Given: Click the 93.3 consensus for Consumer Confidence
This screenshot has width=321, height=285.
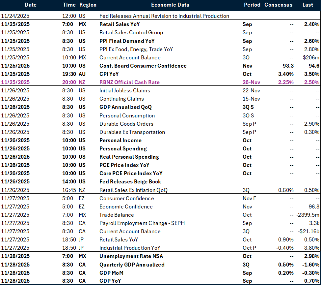Looking at the screenshot, I should (289, 66).
